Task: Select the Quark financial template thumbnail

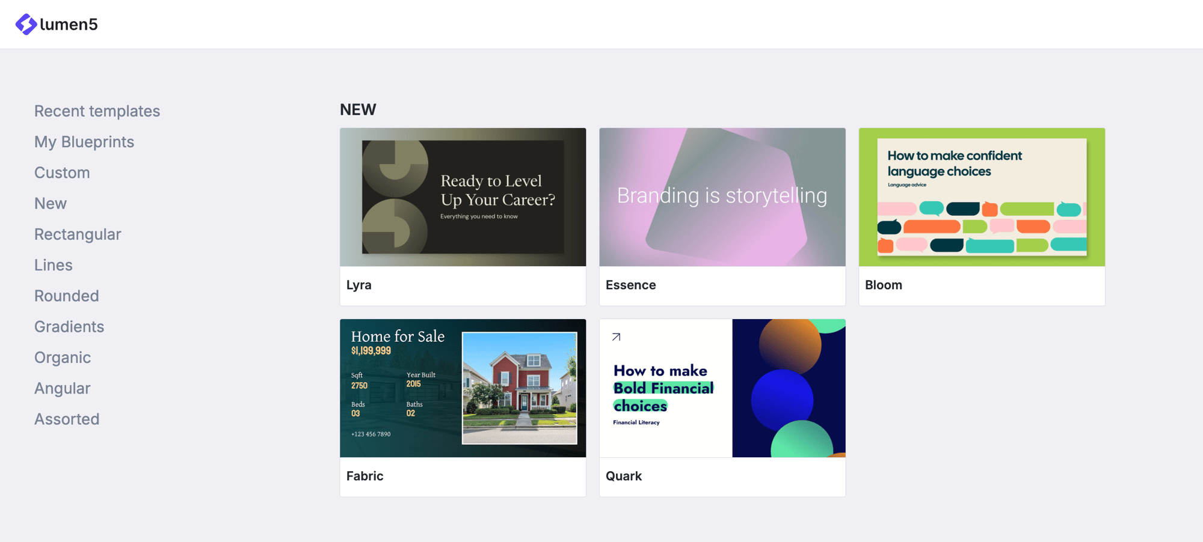Action: 722,388
